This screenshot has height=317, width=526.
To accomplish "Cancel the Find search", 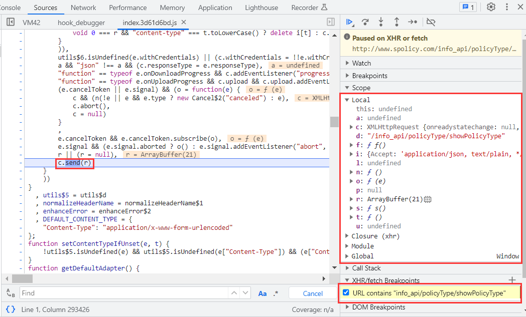I will tap(313, 293).
